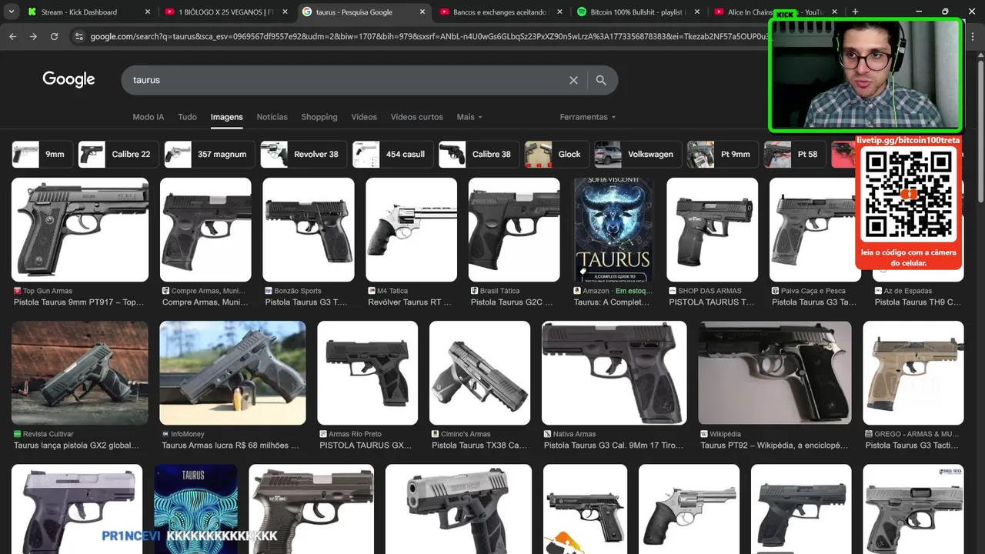Open Taurus Armas lucra R$ 68 milhões link
The width and height of the screenshot is (985, 554).
click(x=230, y=446)
